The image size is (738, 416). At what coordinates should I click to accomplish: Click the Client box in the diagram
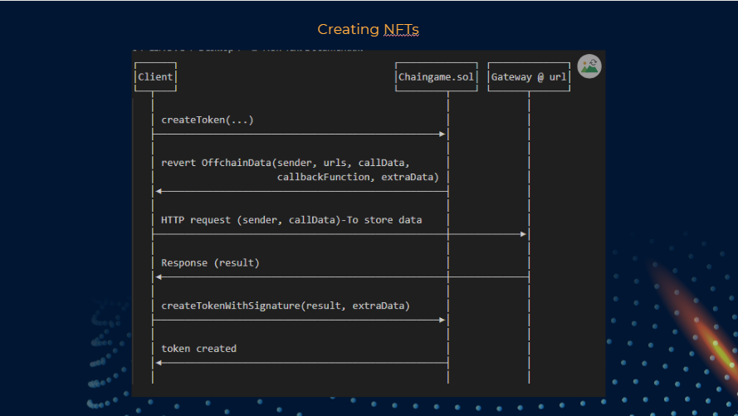[155, 76]
